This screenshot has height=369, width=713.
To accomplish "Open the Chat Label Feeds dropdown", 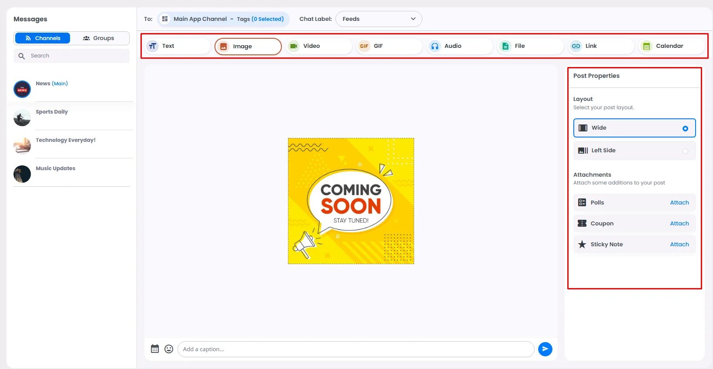I will [x=378, y=19].
